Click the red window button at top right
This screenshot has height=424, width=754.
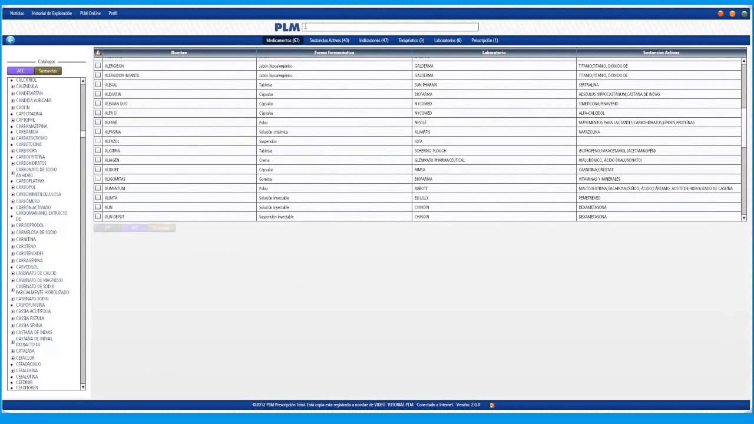(x=720, y=13)
